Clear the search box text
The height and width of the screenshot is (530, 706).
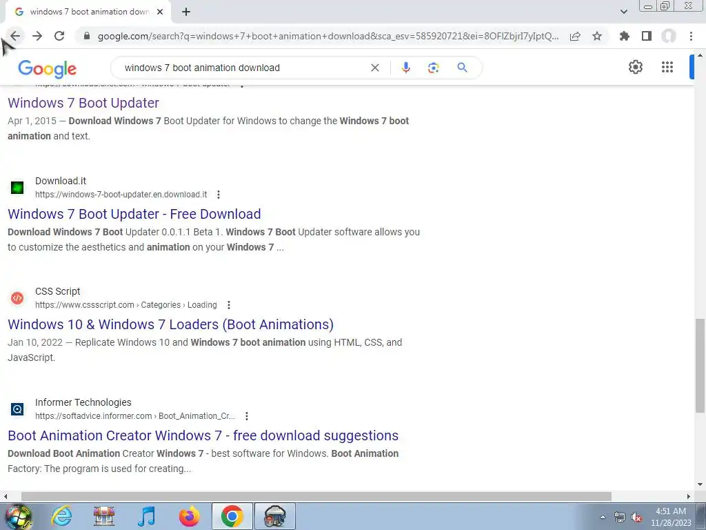374,68
